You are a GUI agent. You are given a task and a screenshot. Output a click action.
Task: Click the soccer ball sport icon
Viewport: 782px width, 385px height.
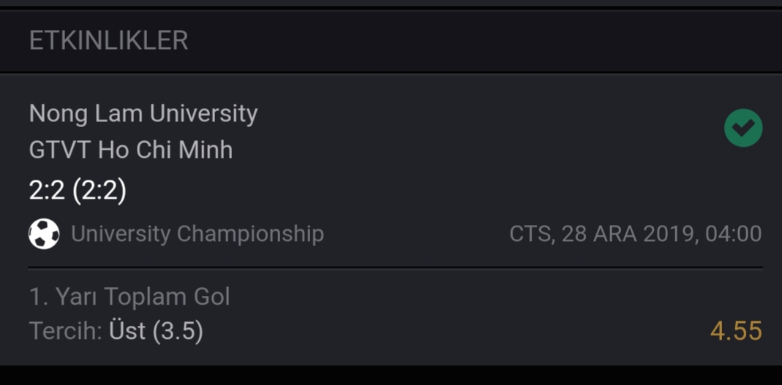(x=44, y=234)
